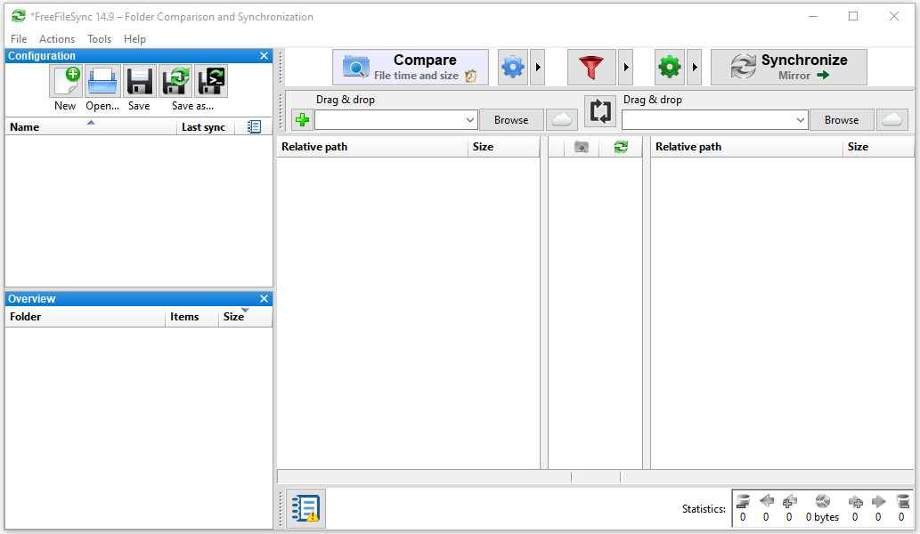Click Save as sync job icon
This screenshot has width=920, height=534.
click(x=175, y=81)
